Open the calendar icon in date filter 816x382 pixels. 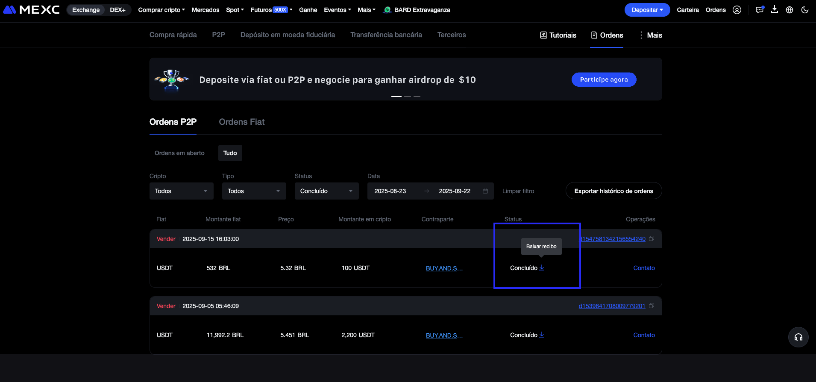click(x=485, y=191)
